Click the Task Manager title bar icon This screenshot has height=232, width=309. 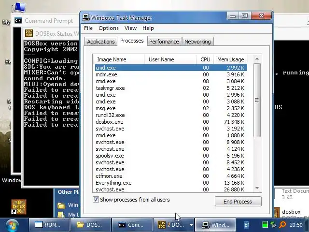point(86,17)
